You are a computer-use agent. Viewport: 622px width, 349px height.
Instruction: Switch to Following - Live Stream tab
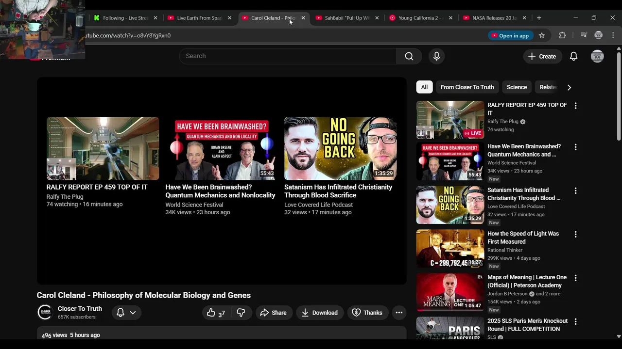click(125, 18)
